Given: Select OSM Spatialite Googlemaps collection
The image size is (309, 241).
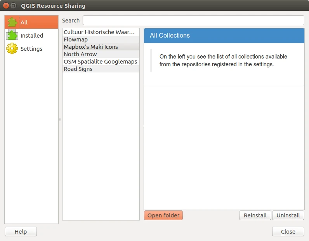Looking at the screenshot, I should (101, 62).
